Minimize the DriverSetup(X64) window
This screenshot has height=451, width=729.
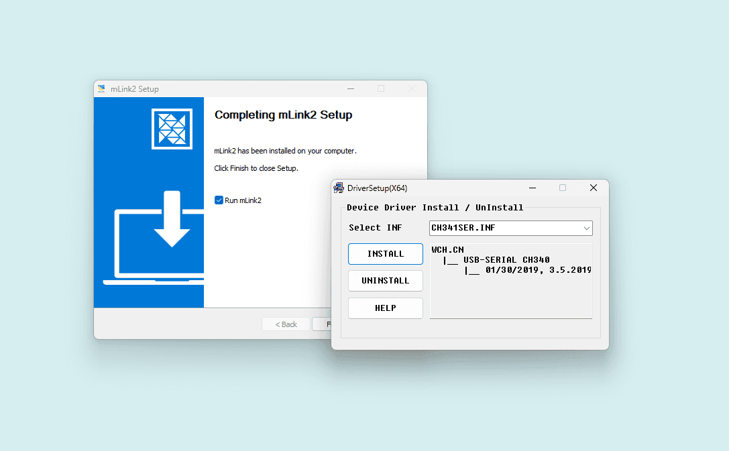pos(532,188)
